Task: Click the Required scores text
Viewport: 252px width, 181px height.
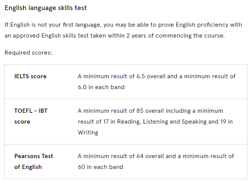Action: pos(28,53)
